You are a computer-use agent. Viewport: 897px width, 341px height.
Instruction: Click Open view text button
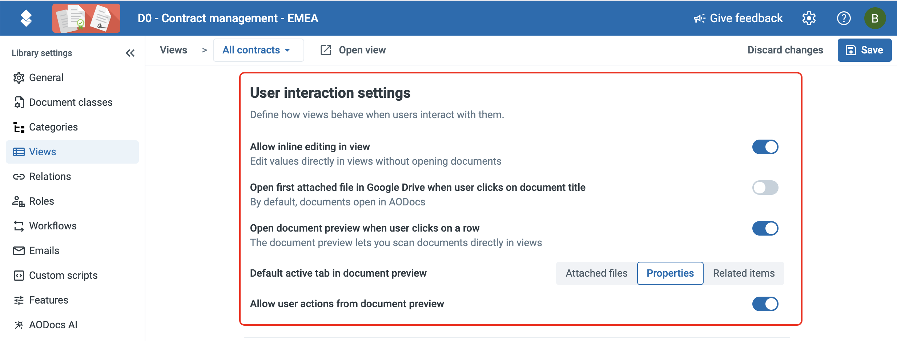point(362,50)
